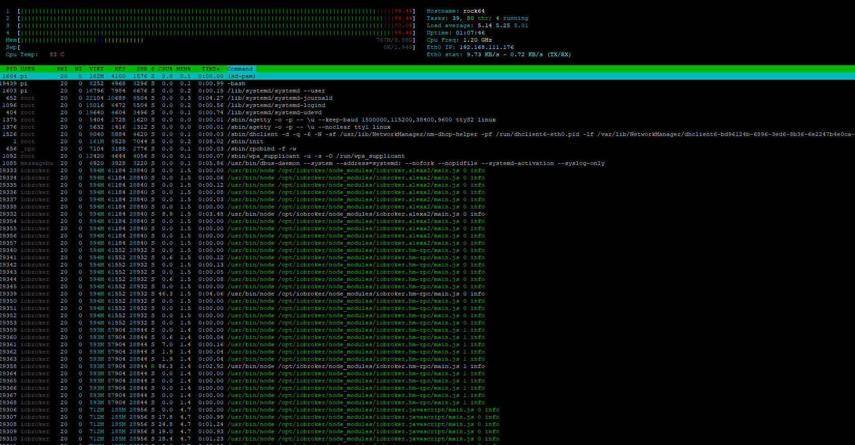Screen dimensions: 855x445
Task: Click the Cpu Freq value 1.20 GHz
Action: point(478,40)
